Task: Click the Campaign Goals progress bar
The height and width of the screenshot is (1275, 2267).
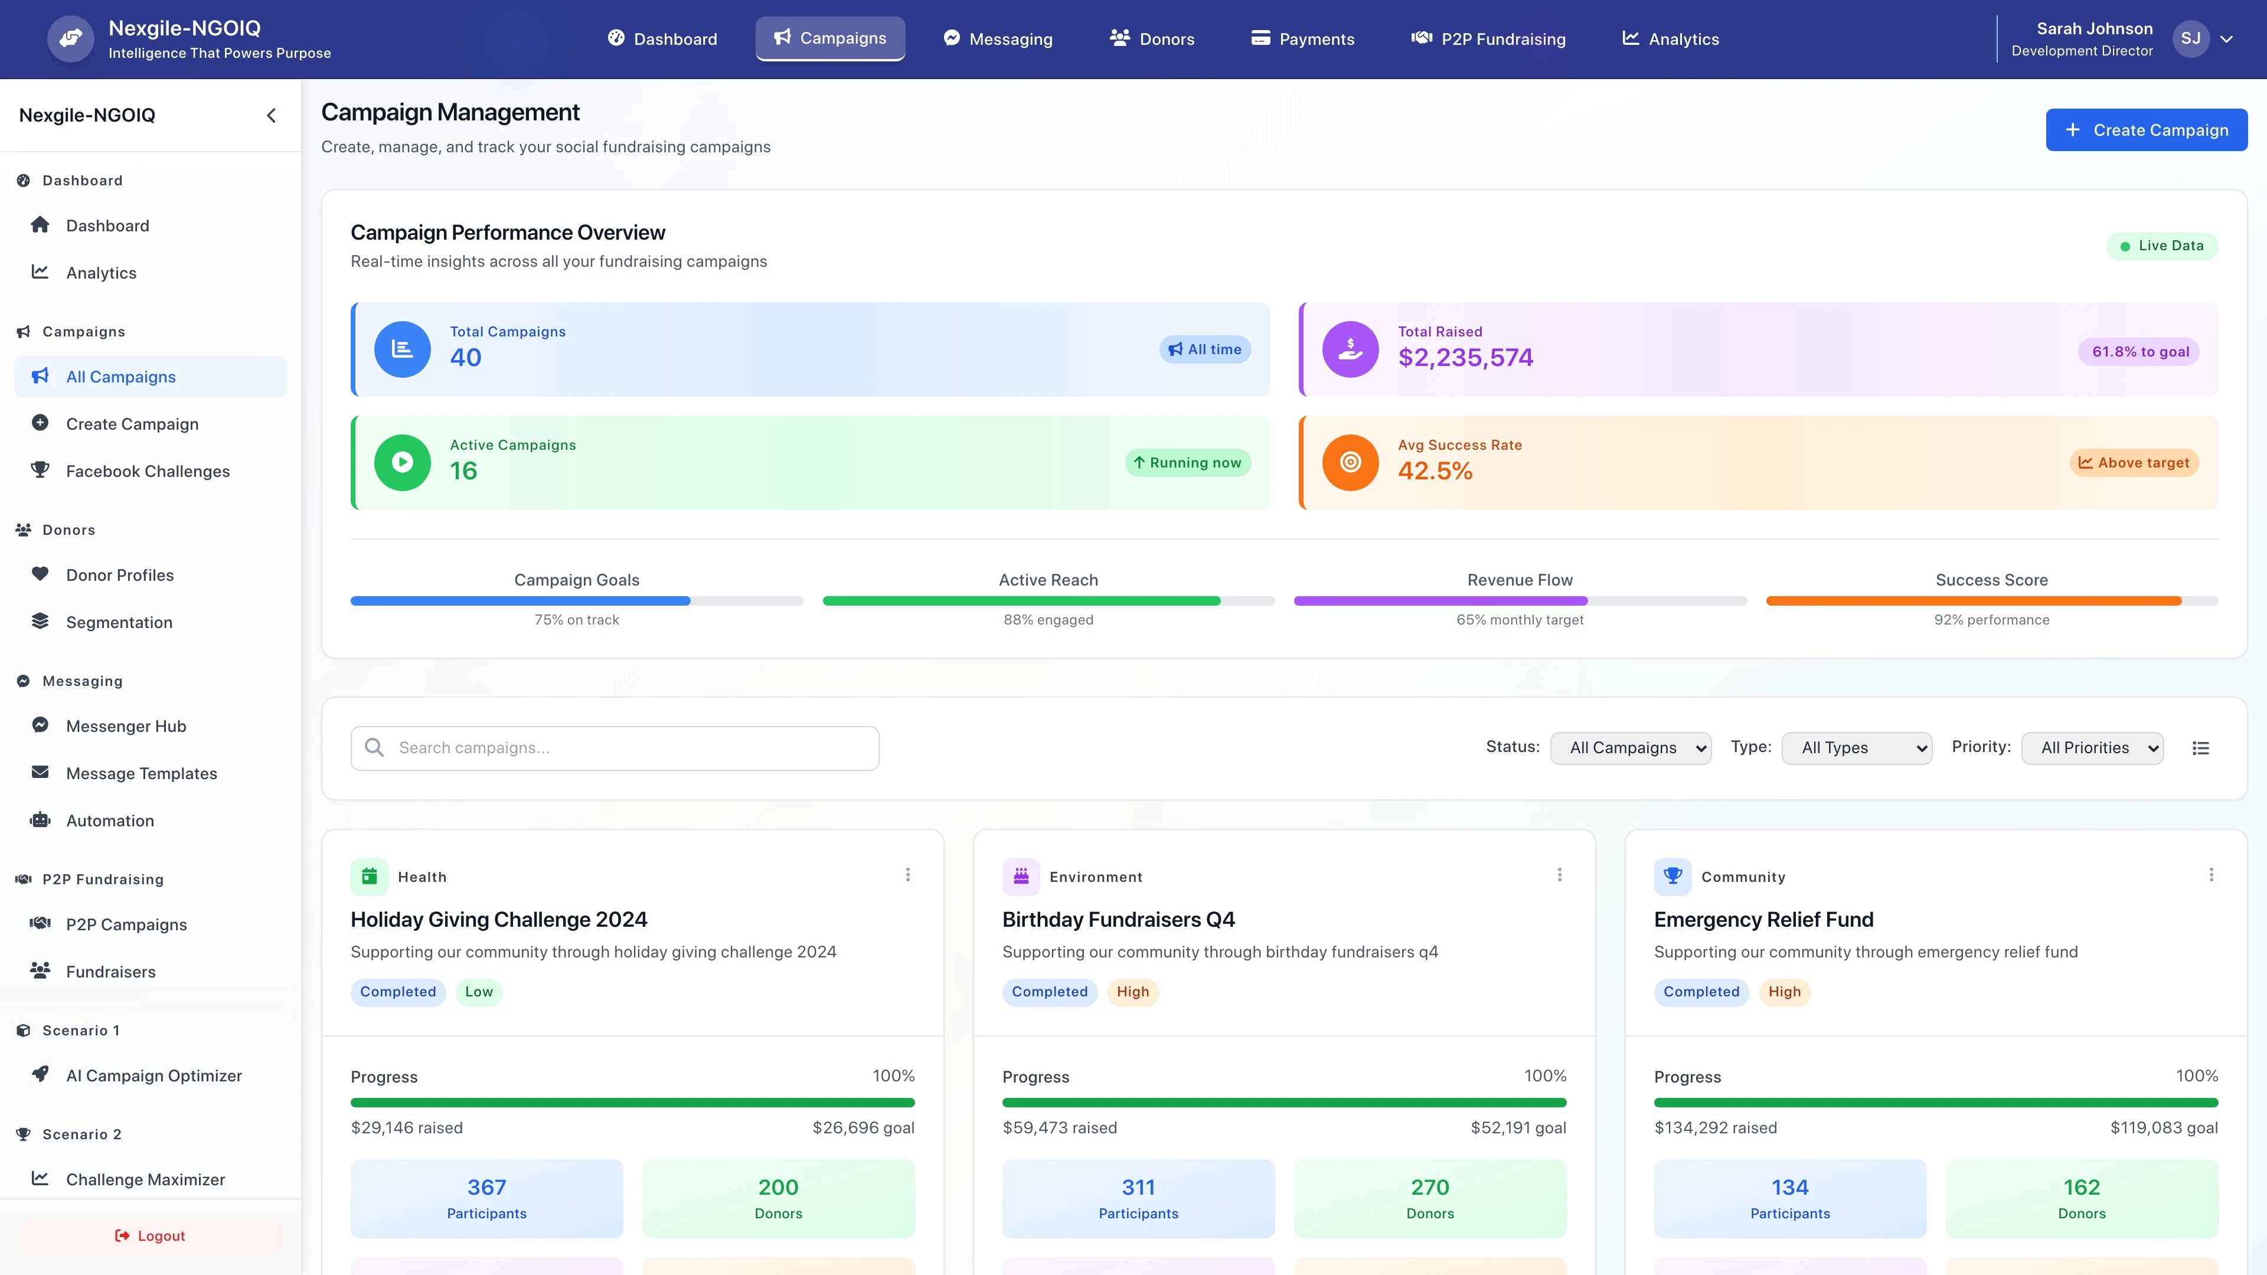Action: point(576,600)
